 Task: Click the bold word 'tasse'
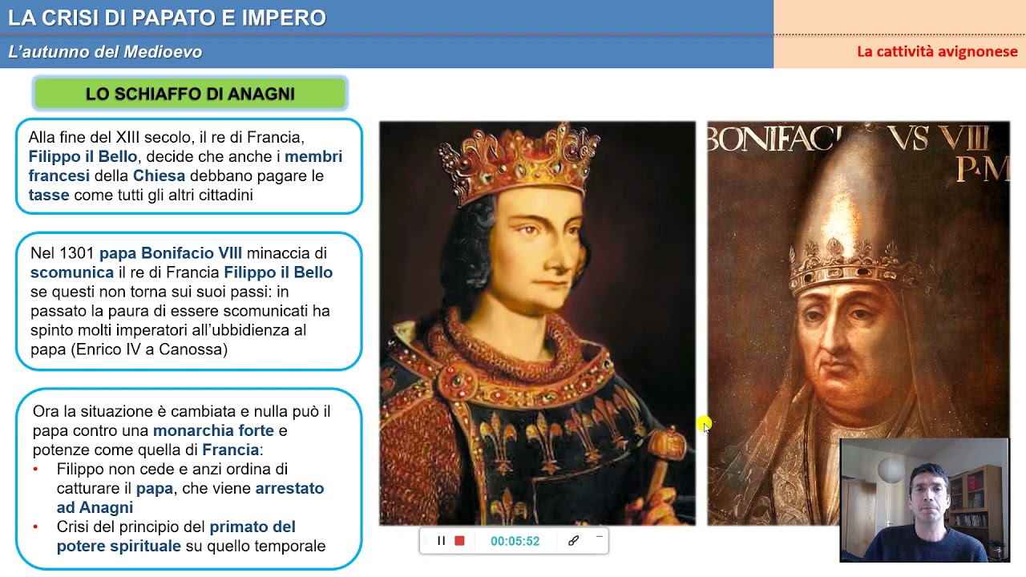[49, 195]
